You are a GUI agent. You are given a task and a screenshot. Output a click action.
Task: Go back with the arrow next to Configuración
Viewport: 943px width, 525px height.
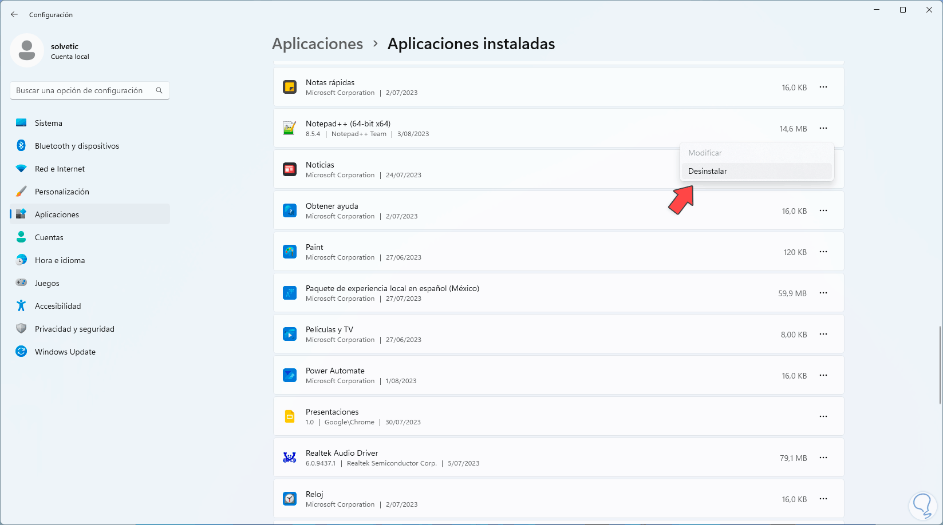pyautogui.click(x=14, y=14)
